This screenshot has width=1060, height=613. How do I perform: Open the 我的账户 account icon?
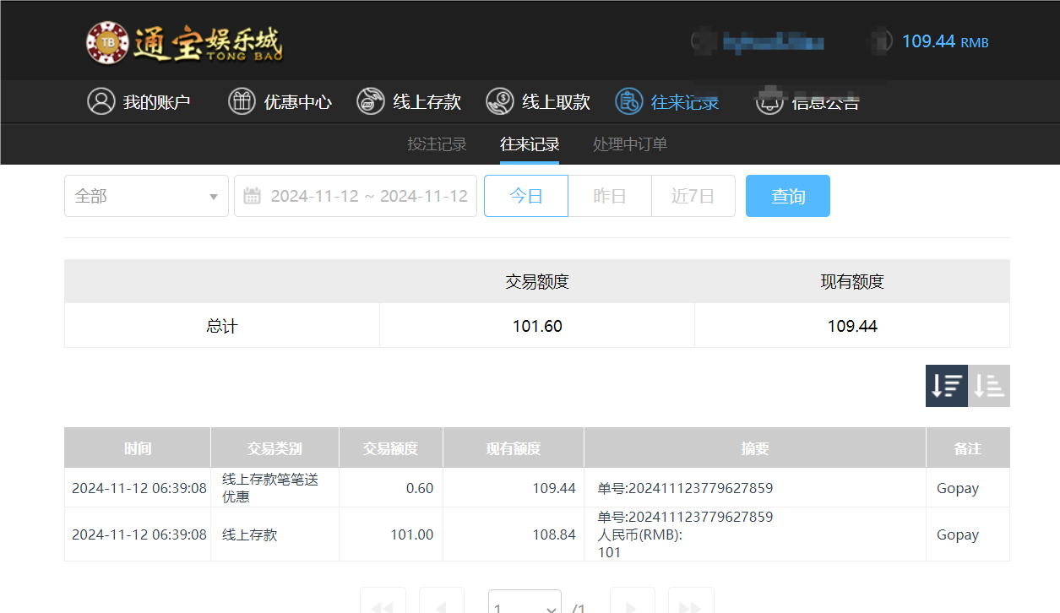(x=102, y=101)
